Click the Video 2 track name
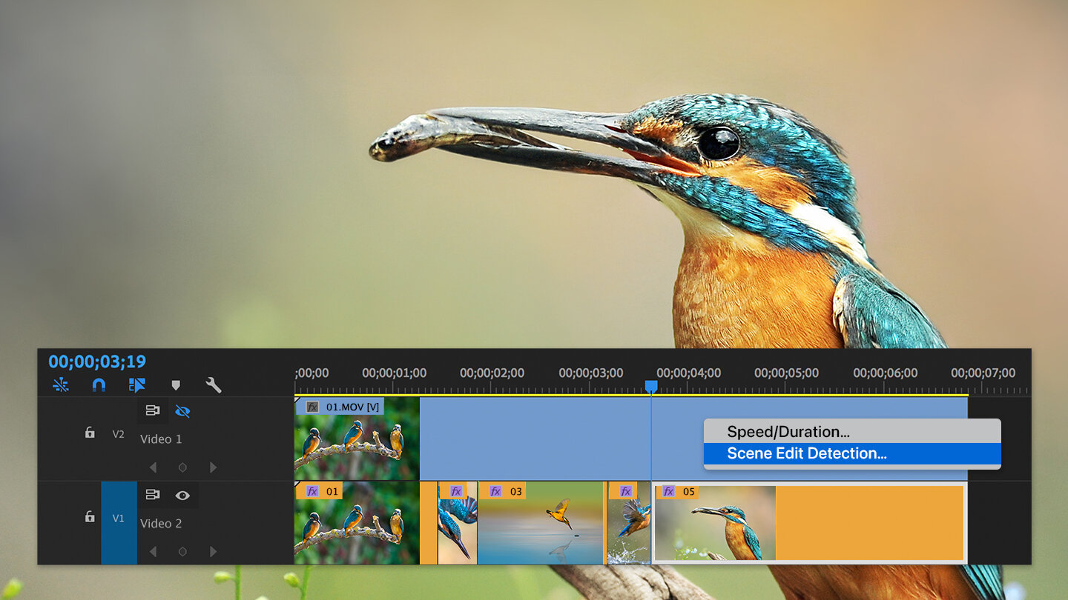The image size is (1068, 600). point(161,524)
